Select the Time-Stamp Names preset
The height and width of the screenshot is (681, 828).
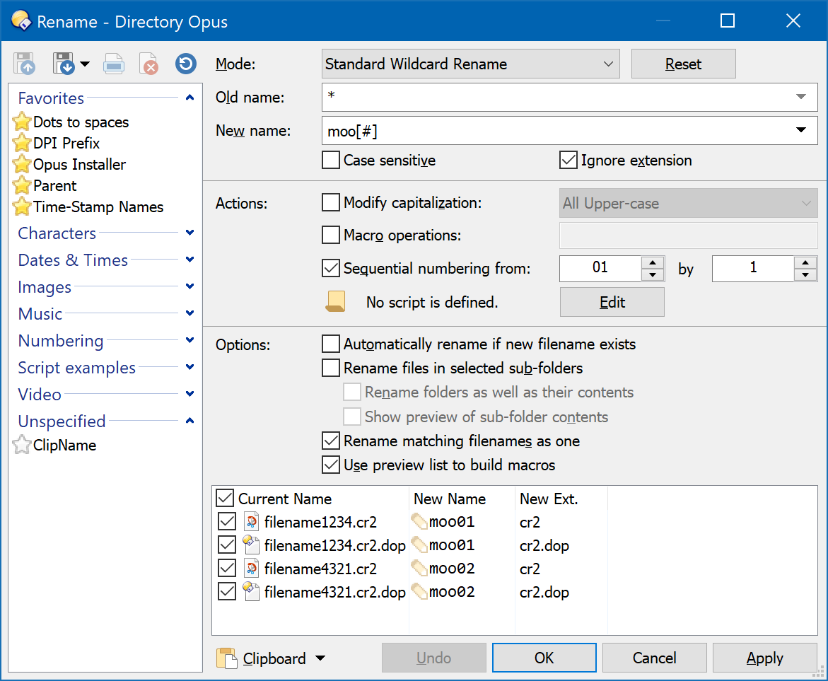click(x=98, y=206)
